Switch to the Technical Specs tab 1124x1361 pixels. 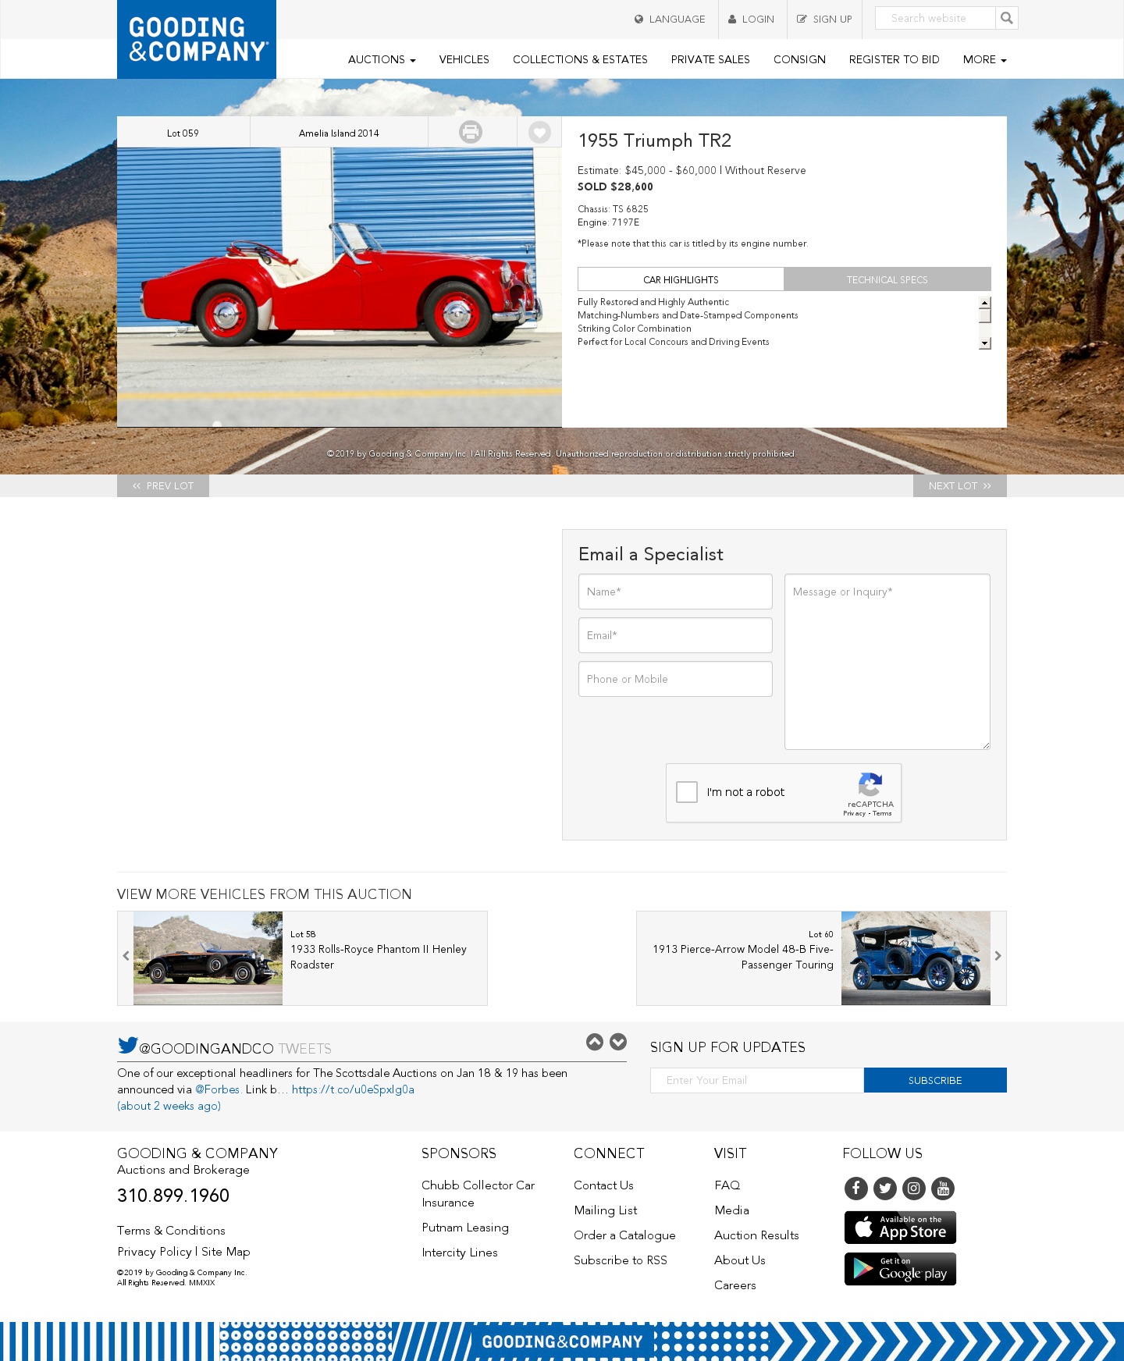(887, 279)
